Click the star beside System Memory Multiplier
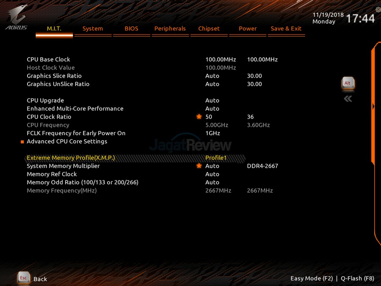 point(199,166)
